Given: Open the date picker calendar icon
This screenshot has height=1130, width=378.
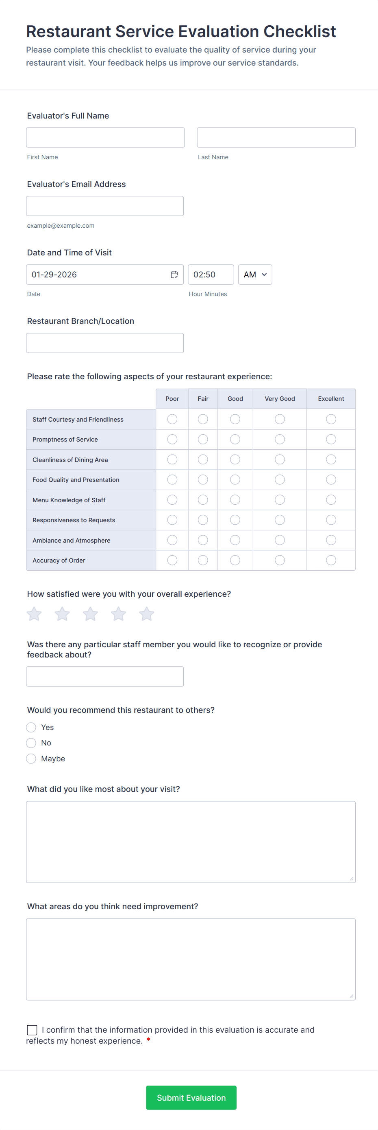Looking at the screenshot, I should pyautogui.click(x=174, y=274).
